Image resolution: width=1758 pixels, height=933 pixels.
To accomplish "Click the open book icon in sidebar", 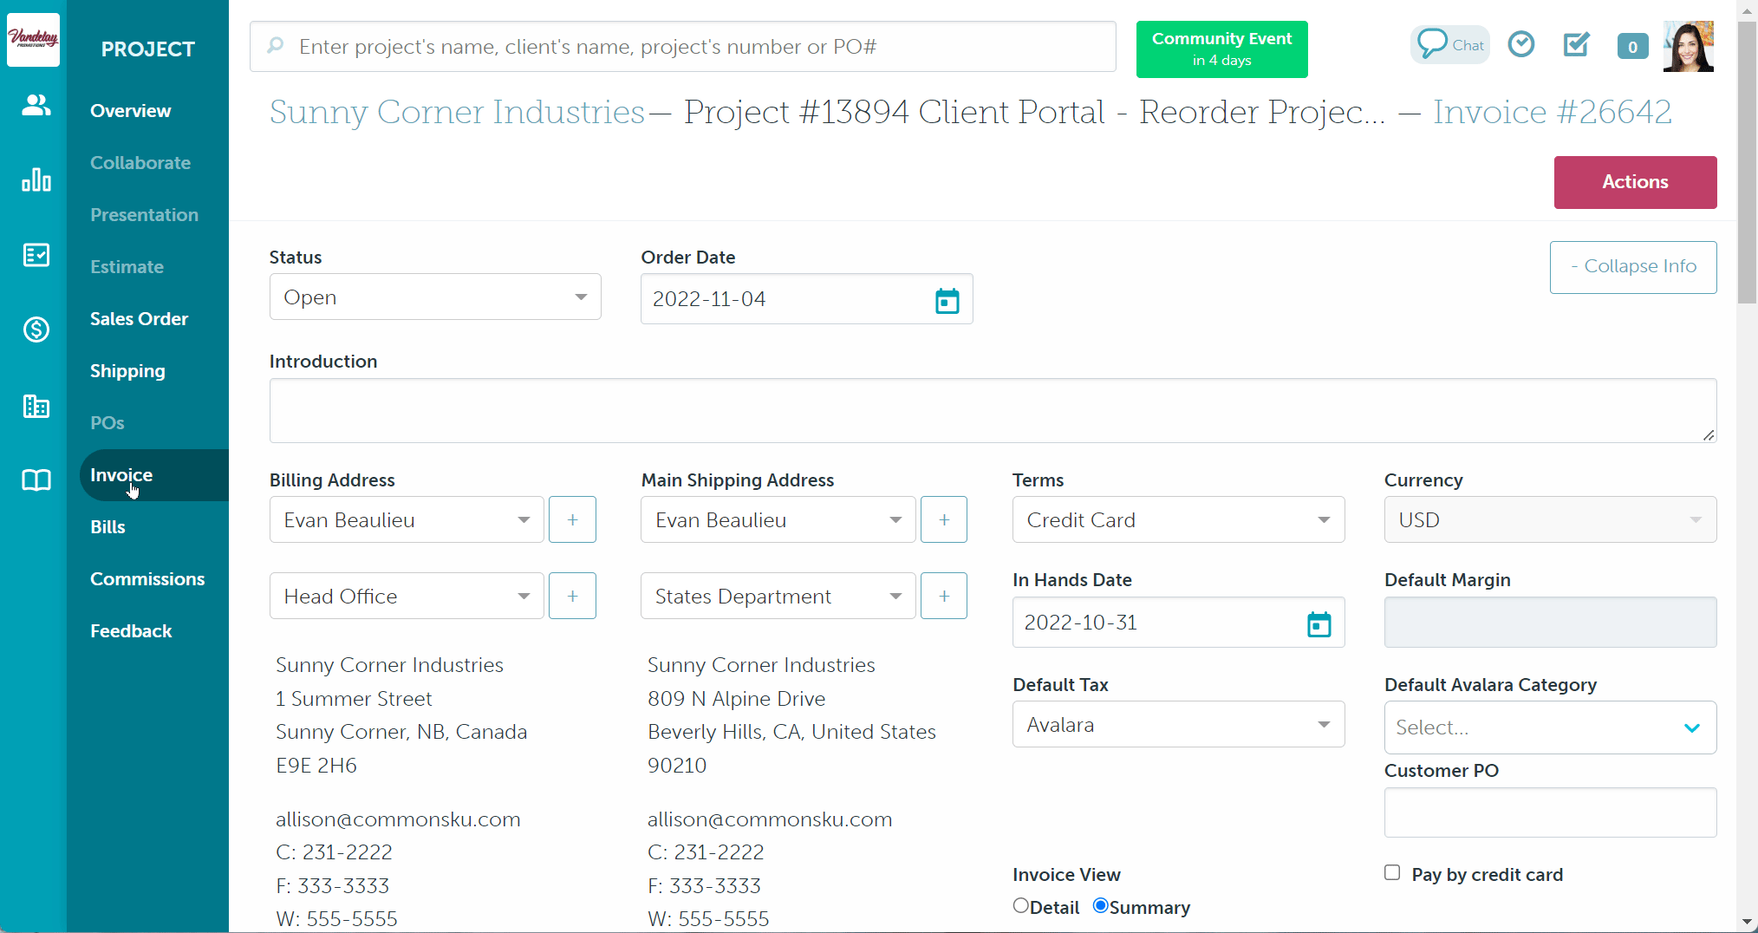I will tap(36, 480).
